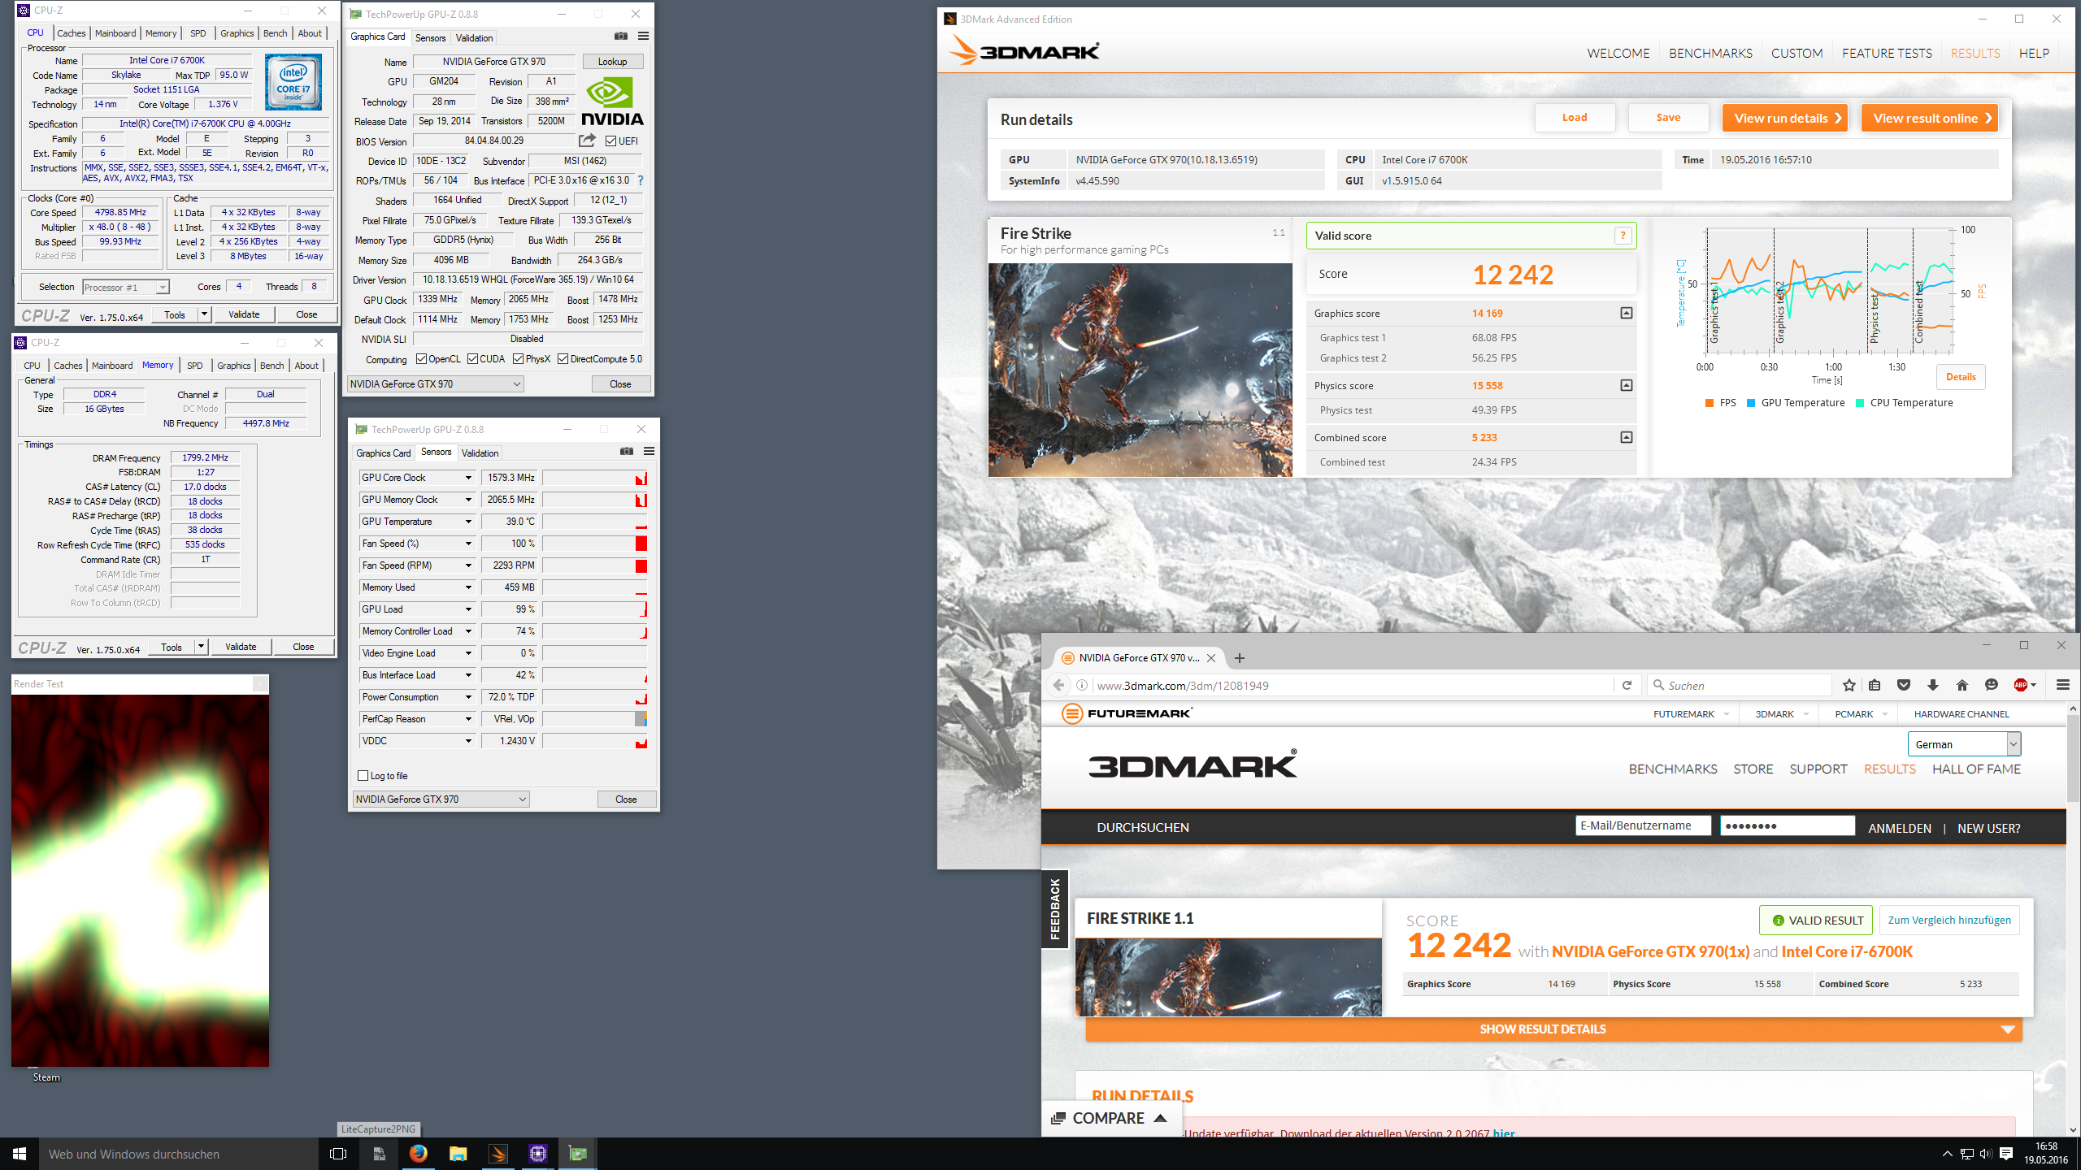Viewport: 2081px width, 1170px height.
Task: Toggle the DirectCompute 5.0 checkbox
Action: pyautogui.click(x=563, y=359)
